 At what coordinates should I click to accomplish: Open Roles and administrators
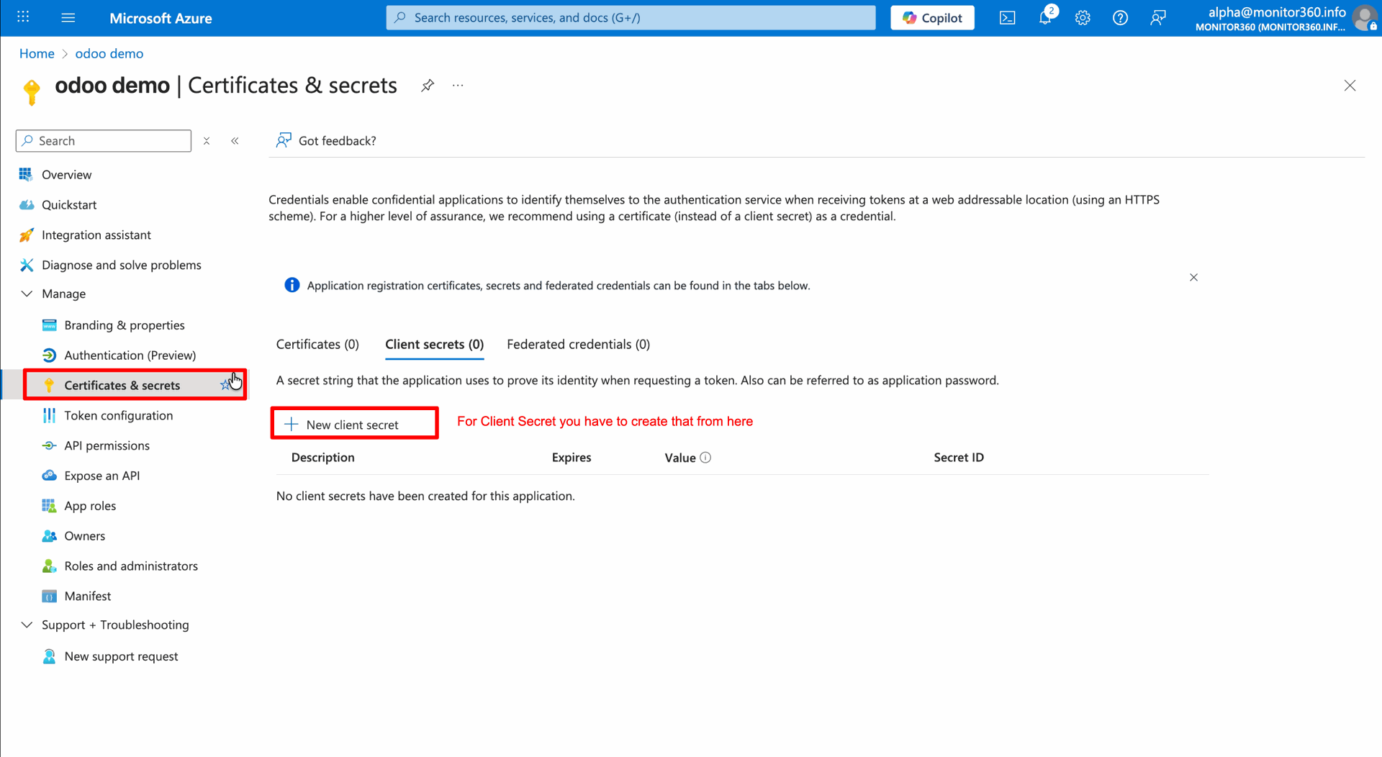click(x=131, y=566)
